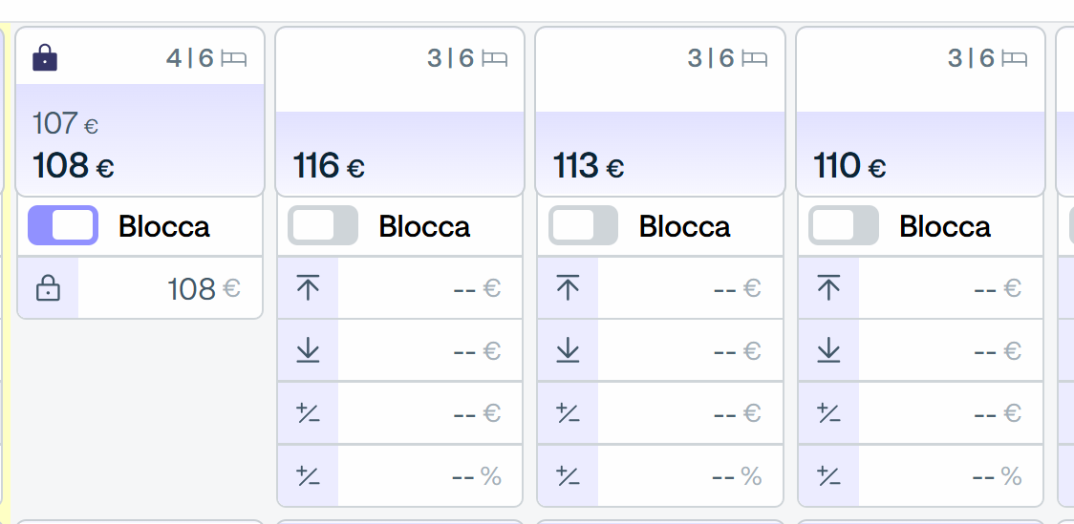Click the maximum price icon under the 116 € card

(x=309, y=288)
